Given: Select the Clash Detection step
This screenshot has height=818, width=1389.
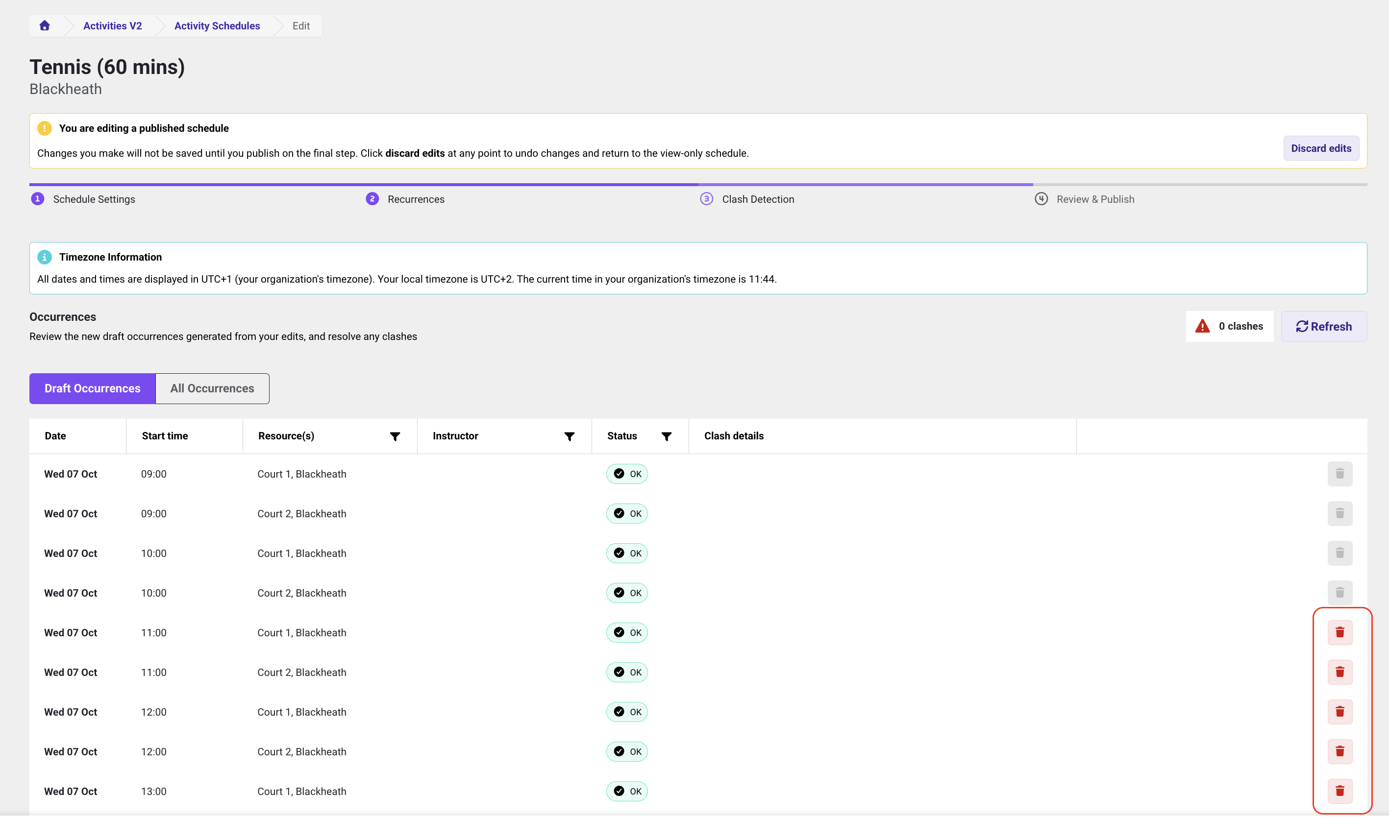Looking at the screenshot, I should pyautogui.click(x=746, y=199).
